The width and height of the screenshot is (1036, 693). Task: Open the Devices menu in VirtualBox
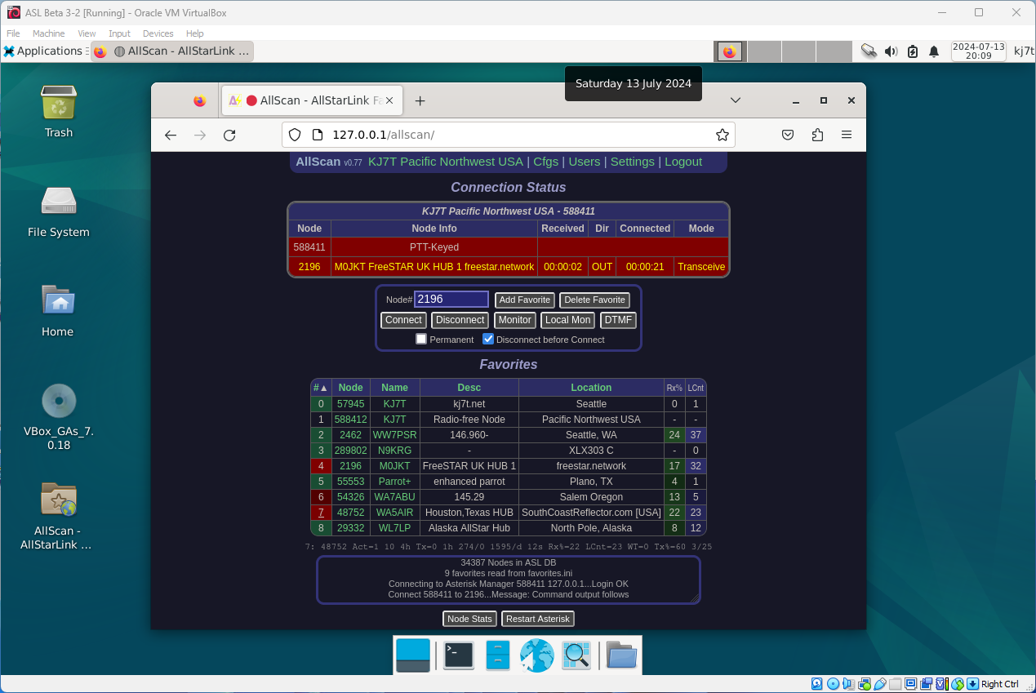[158, 33]
